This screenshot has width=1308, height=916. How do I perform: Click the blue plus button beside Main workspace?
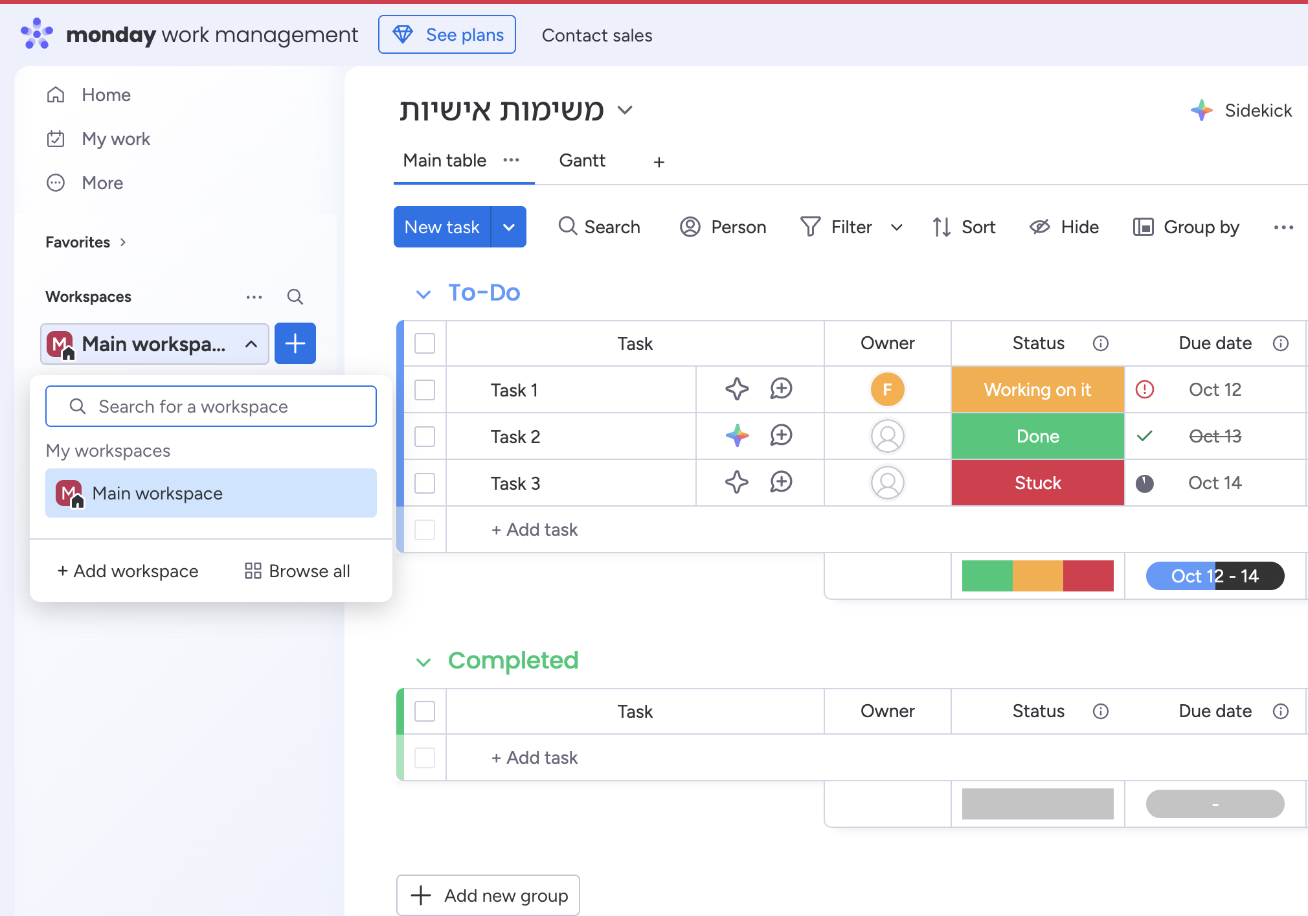coord(295,343)
